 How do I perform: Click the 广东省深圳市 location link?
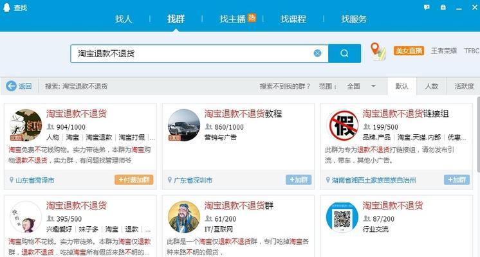193,181
